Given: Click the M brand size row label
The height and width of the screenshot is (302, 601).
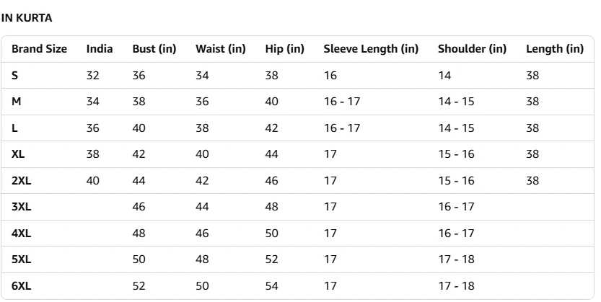Looking at the screenshot, I should [16, 102].
